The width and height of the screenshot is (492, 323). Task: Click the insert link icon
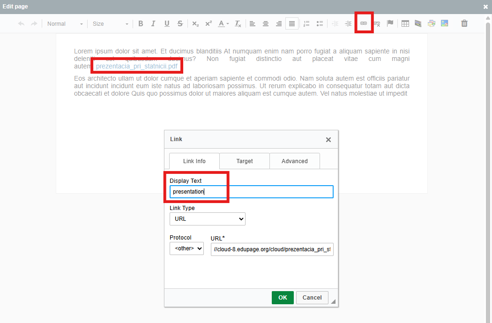tap(364, 23)
